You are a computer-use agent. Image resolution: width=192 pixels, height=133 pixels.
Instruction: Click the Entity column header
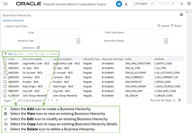(x=128, y=59)
